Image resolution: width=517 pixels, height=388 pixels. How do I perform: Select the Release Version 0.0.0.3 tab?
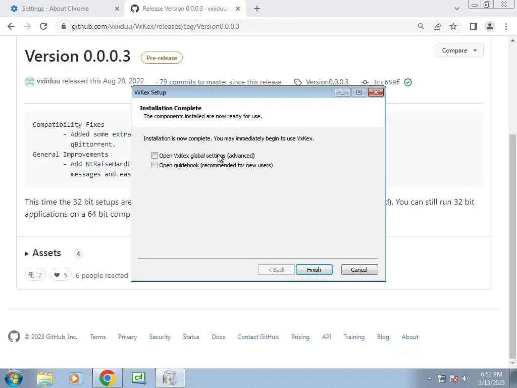(x=185, y=9)
